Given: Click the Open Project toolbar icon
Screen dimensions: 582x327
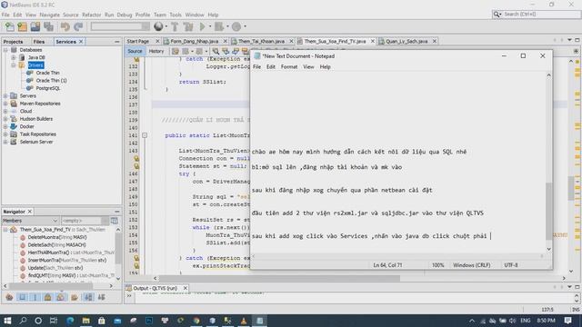Looking at the screenshot, I should 35,26.
